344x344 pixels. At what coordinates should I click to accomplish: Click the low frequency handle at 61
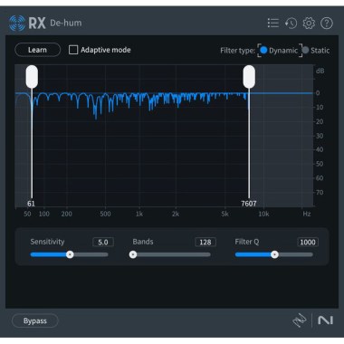pos(32,77)
